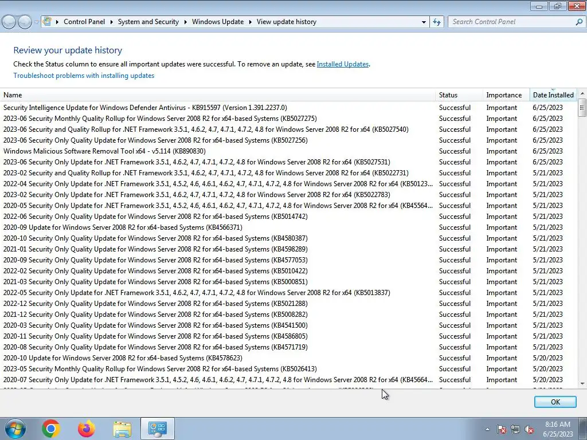Image resolution: width=587 pixels, height=440 pixels.
Task: Click the Forward navigation arrow button
Action: click(25, 22)
